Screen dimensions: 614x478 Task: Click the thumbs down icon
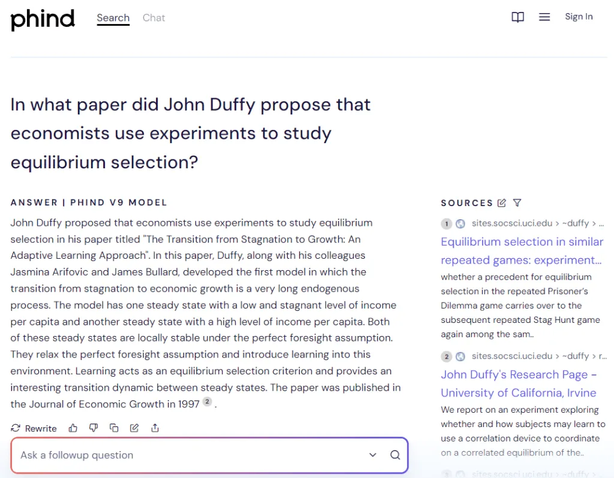[x=93, y=428]
